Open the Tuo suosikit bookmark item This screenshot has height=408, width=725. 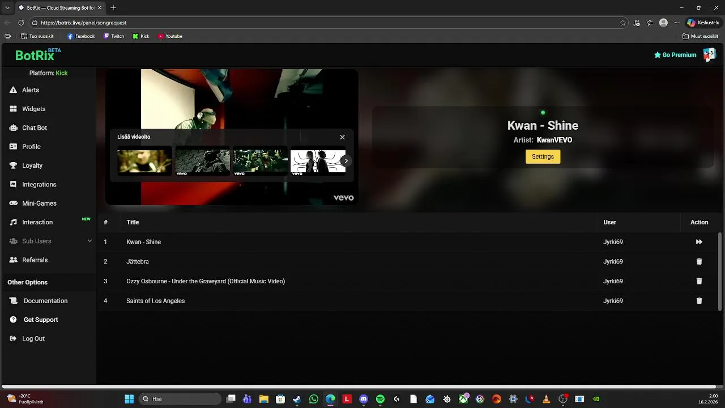[37, 36]
